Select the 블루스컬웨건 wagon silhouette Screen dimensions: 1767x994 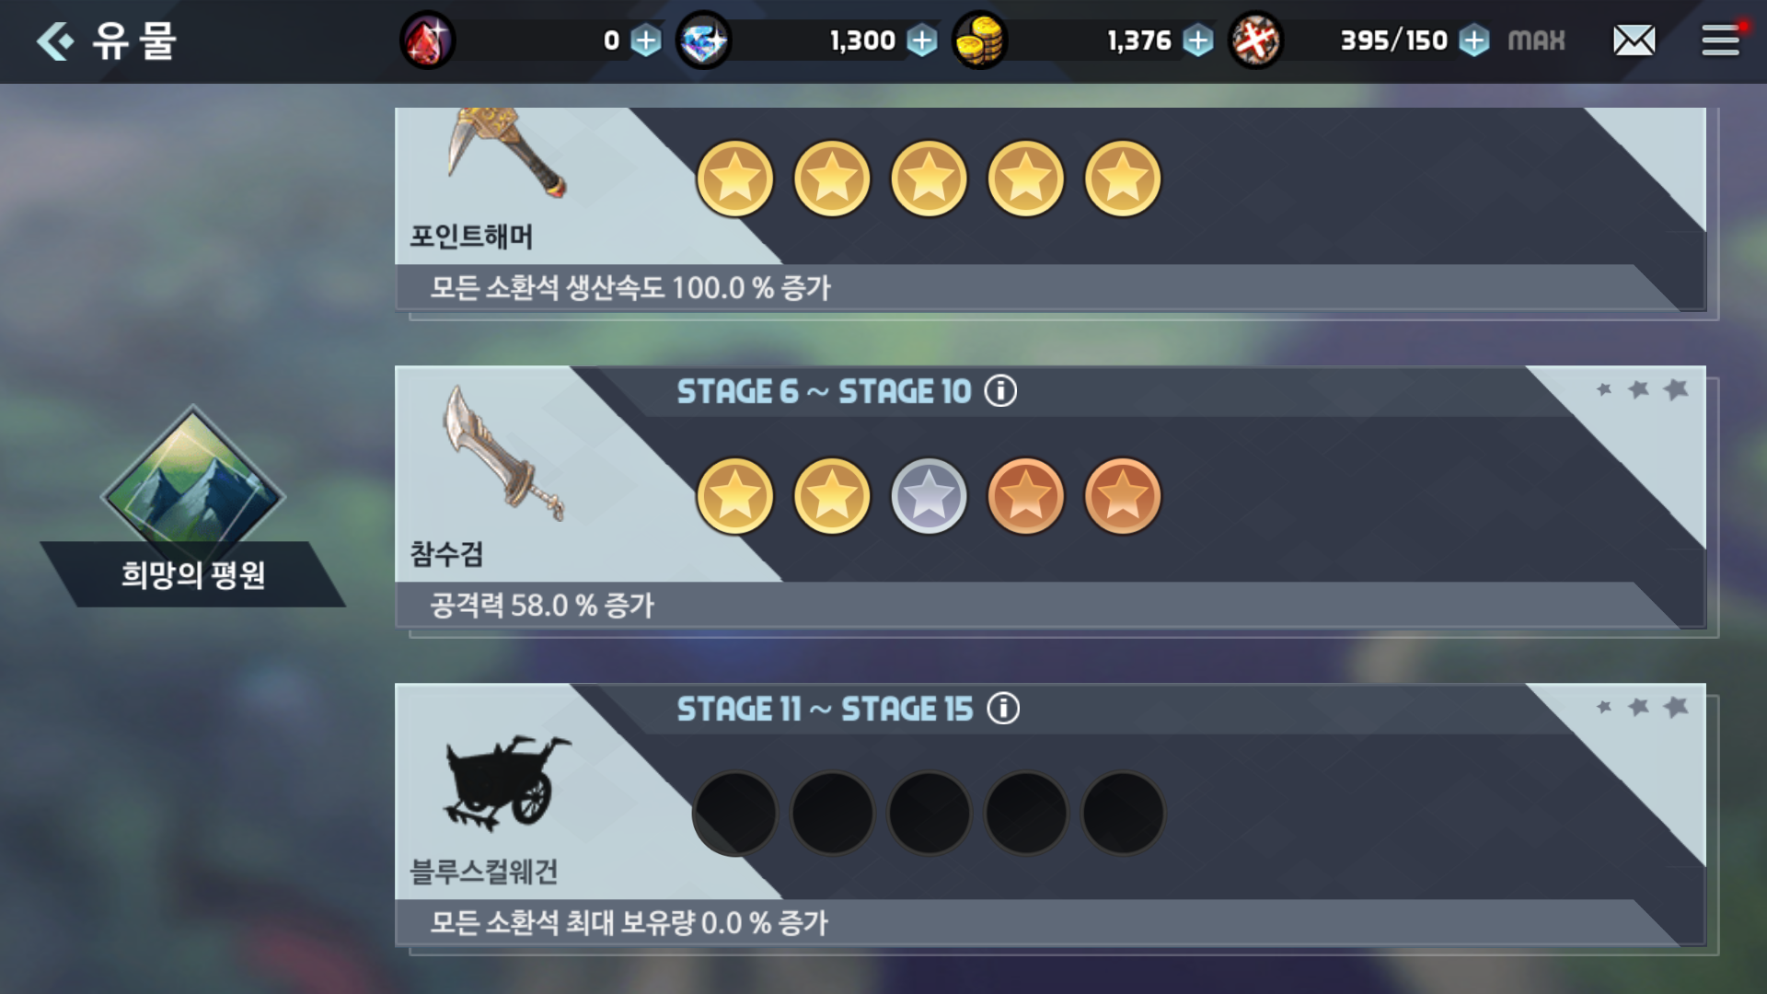(x=506, y=782)
